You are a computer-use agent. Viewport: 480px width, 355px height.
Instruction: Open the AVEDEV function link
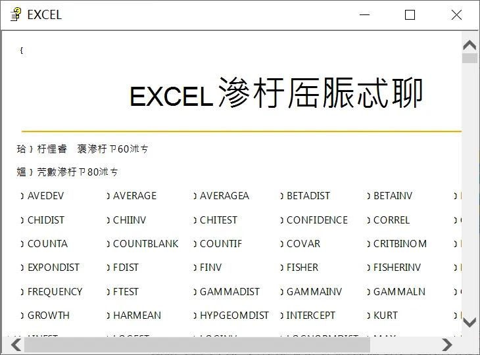[x=45, y=196]
